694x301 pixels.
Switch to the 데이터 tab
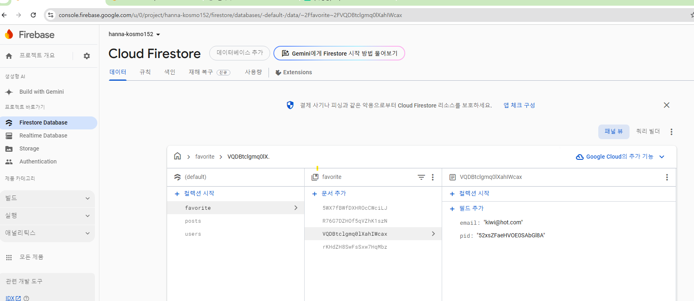click(118, 72)
